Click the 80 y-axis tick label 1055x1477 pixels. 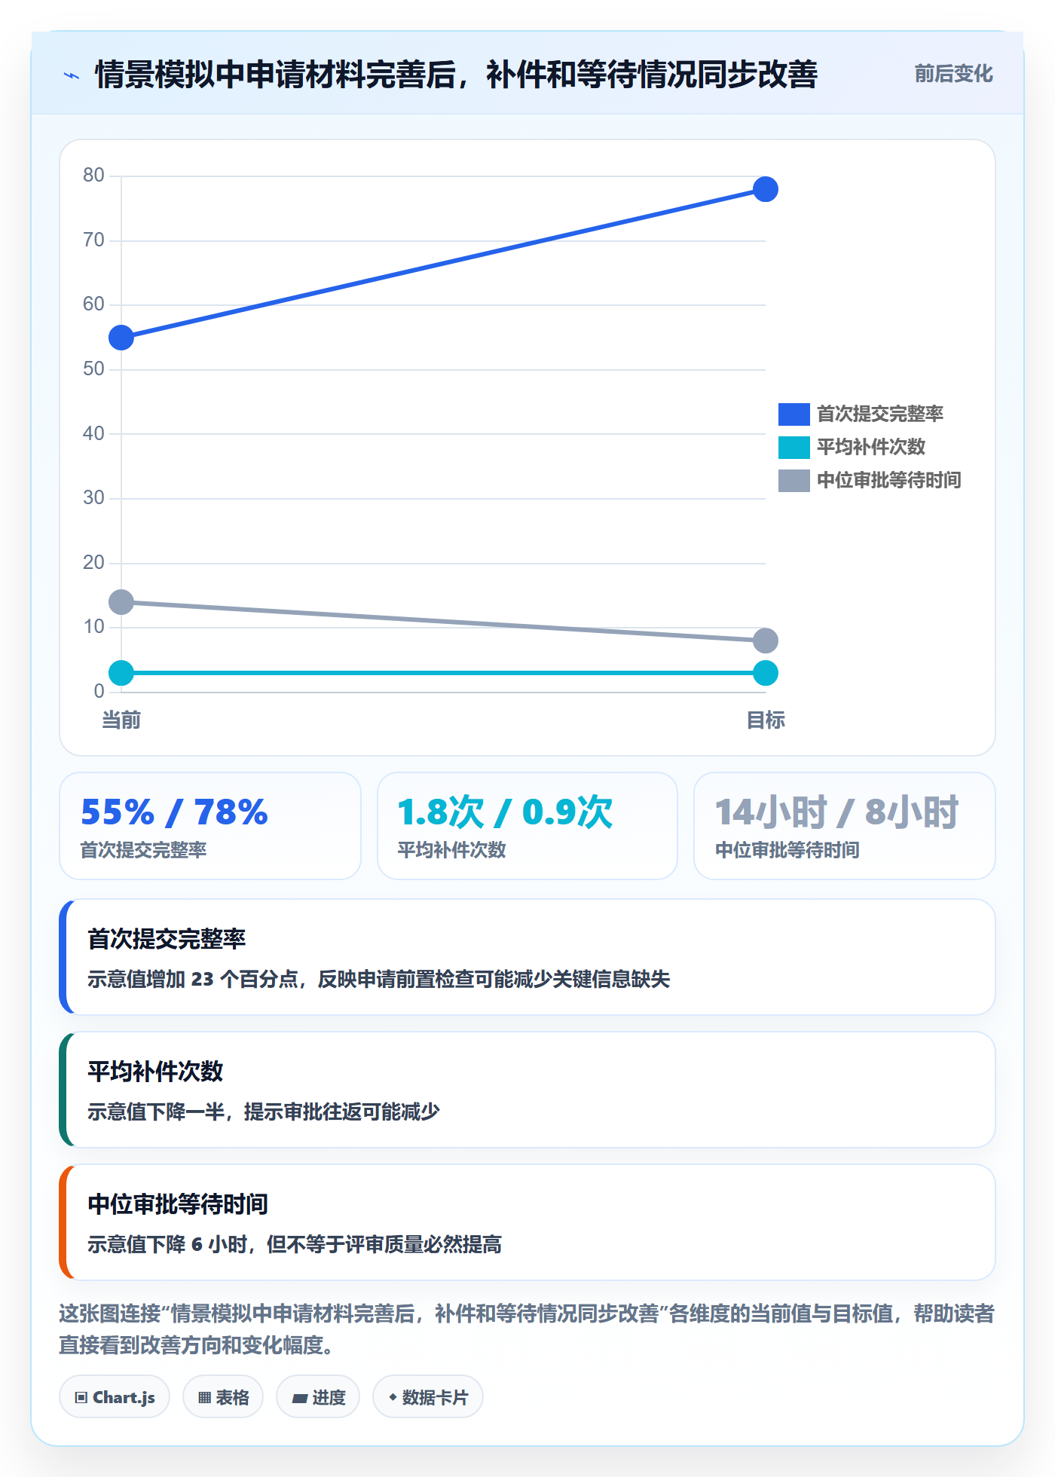[x=93, y=175]
